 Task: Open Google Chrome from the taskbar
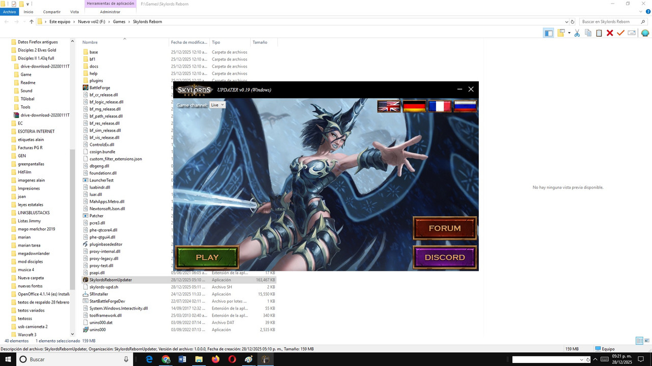tap(166, 359)
